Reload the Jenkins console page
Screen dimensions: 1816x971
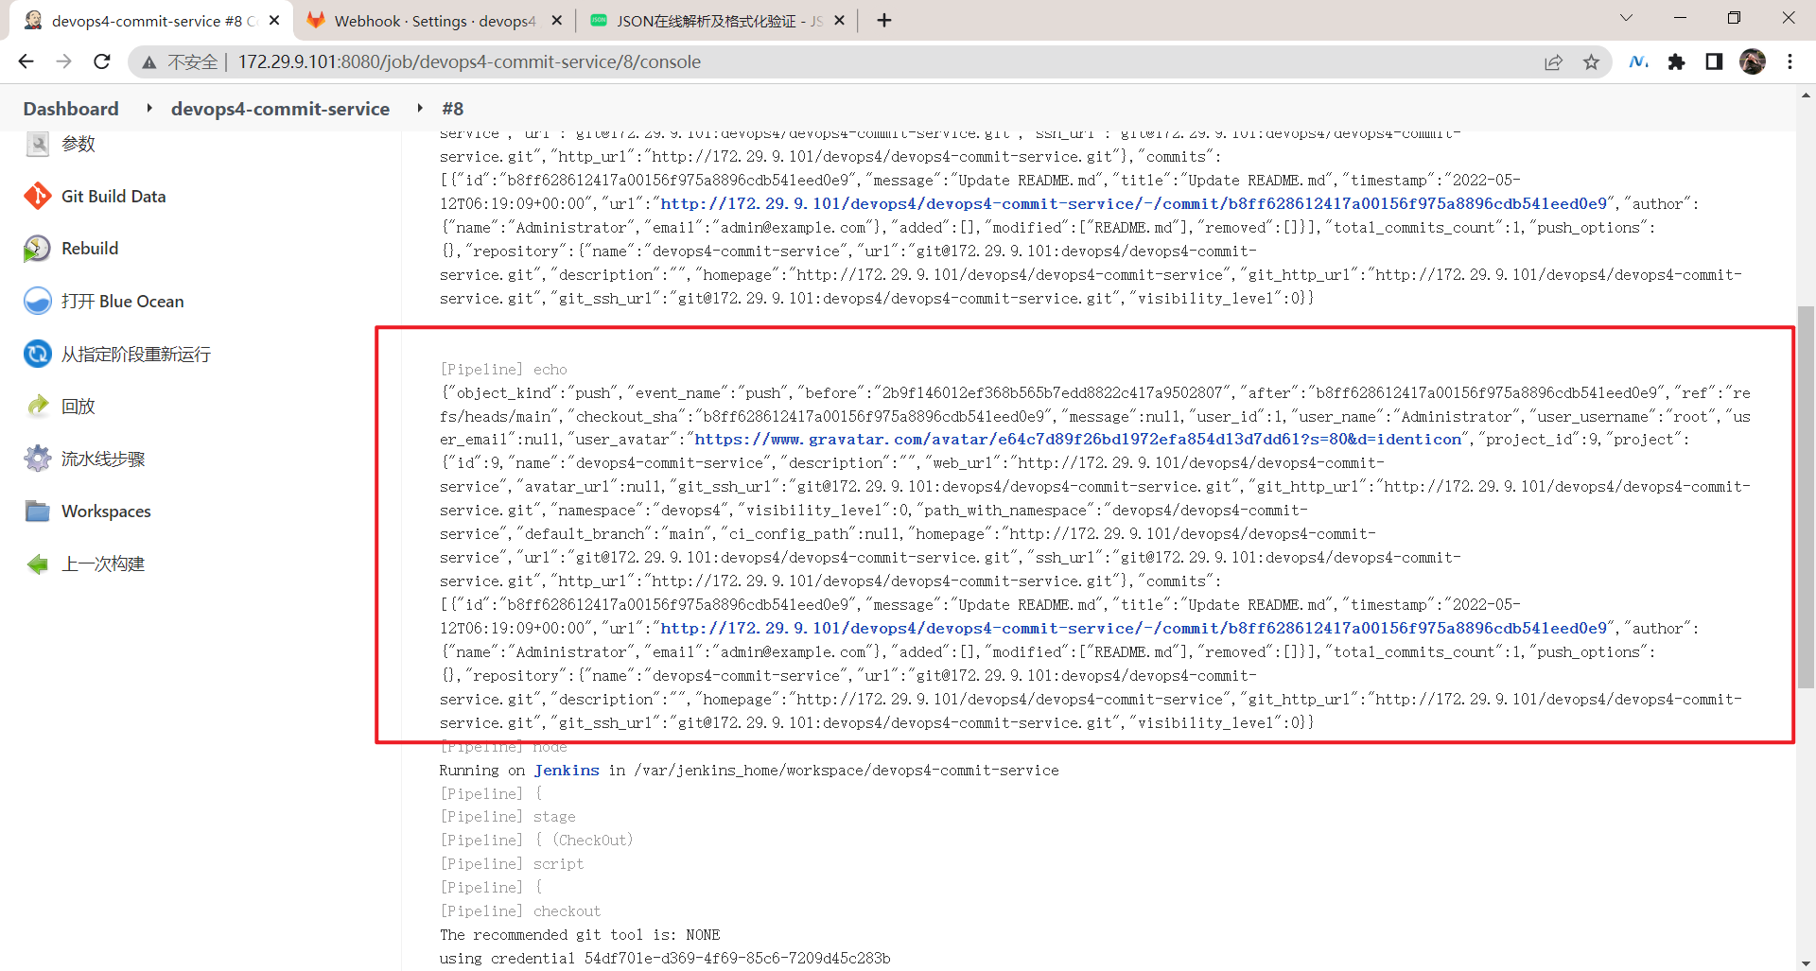(x=102, y=61)
